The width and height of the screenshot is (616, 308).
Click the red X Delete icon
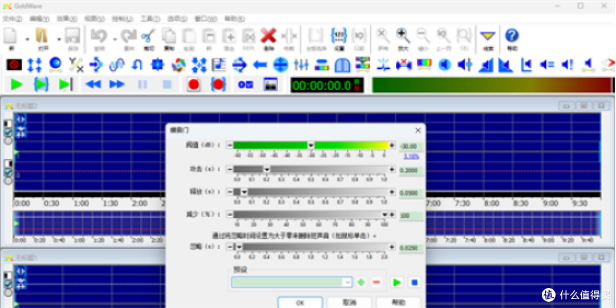pos(269,36)
